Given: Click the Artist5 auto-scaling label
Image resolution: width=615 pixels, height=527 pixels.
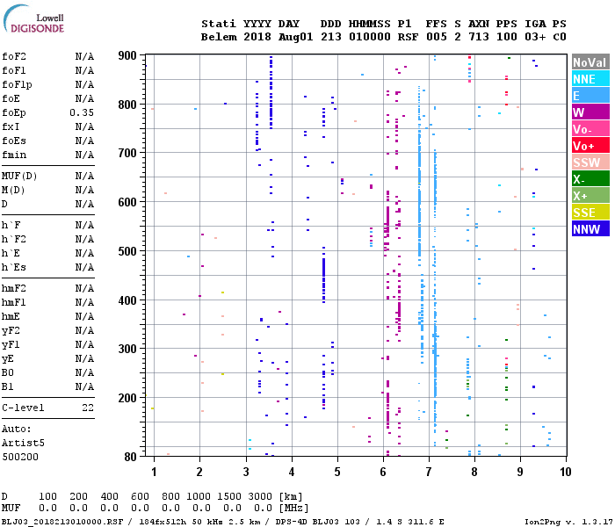Looking at the screenshot, I should point(23,443).
